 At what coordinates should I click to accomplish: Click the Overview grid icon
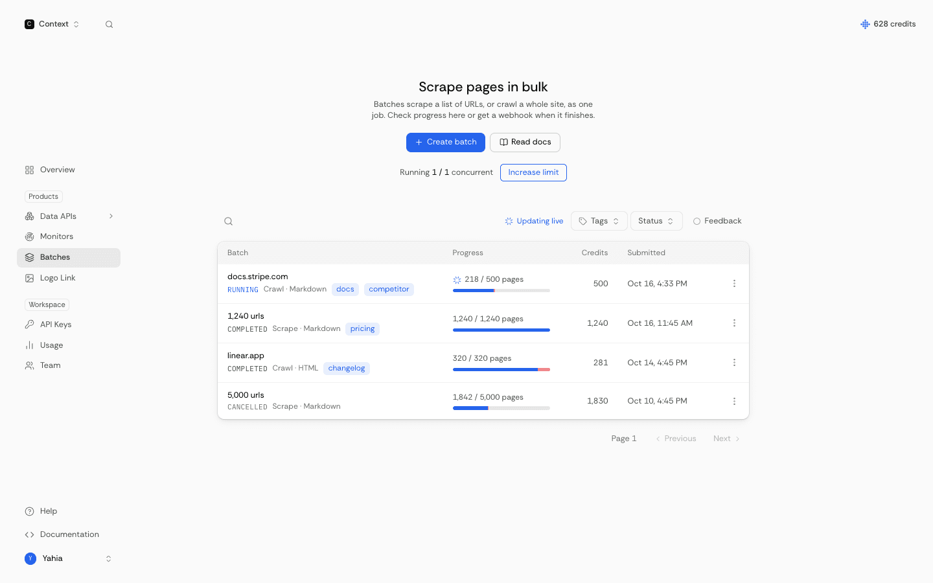click(30, 170)
